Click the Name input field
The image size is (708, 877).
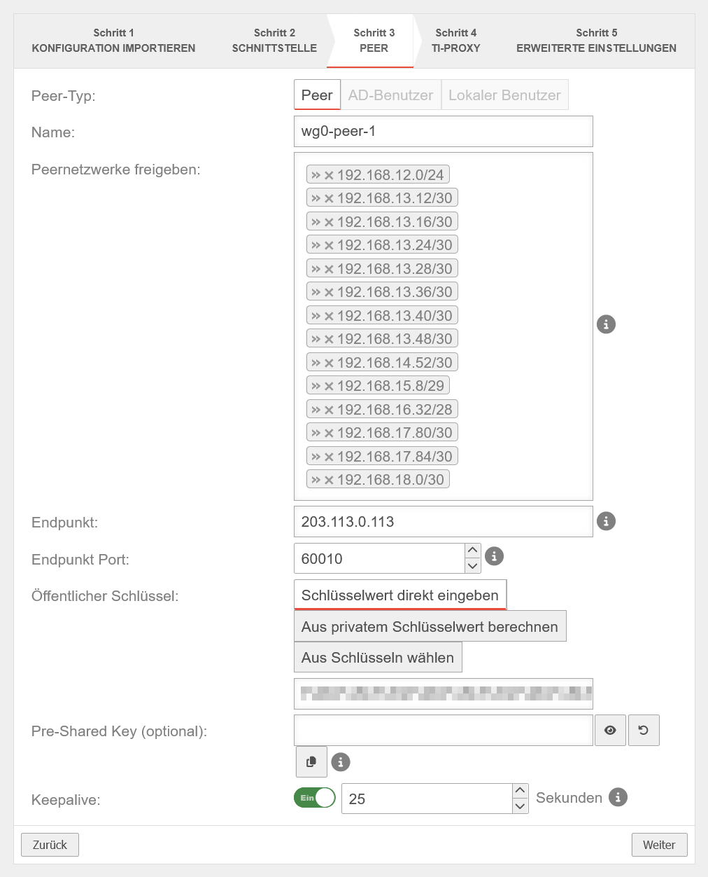pos(443,132)
